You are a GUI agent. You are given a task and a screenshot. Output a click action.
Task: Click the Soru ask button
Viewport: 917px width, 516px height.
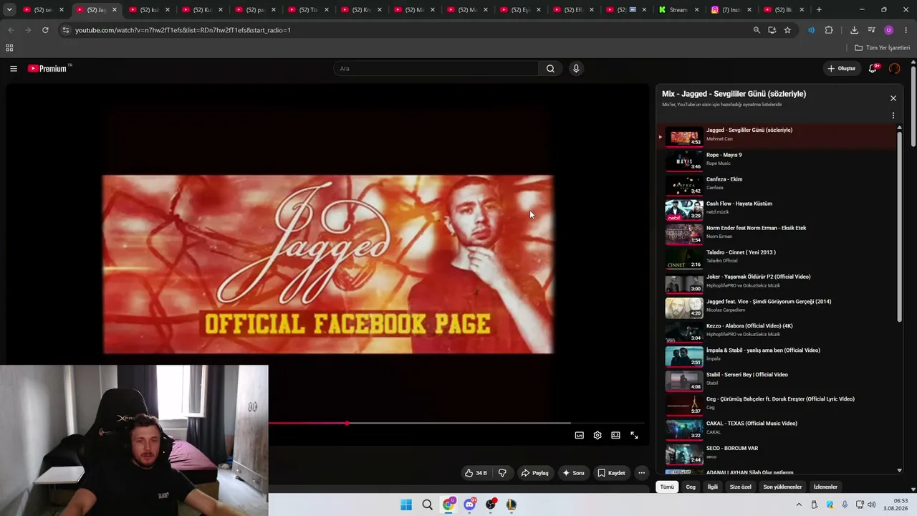[574, 473]
